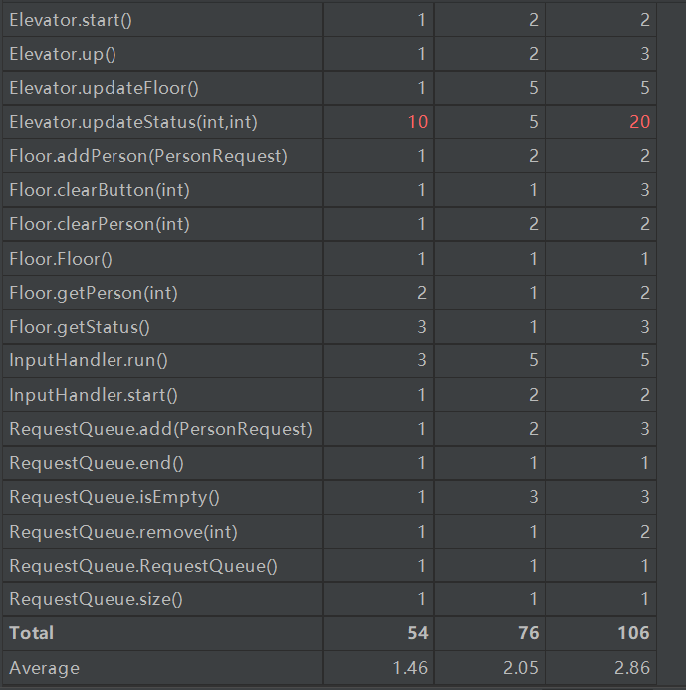Click the RequestQueue.remove(int) entry
The height and width of the screenshot is (690, 686).
122,532
